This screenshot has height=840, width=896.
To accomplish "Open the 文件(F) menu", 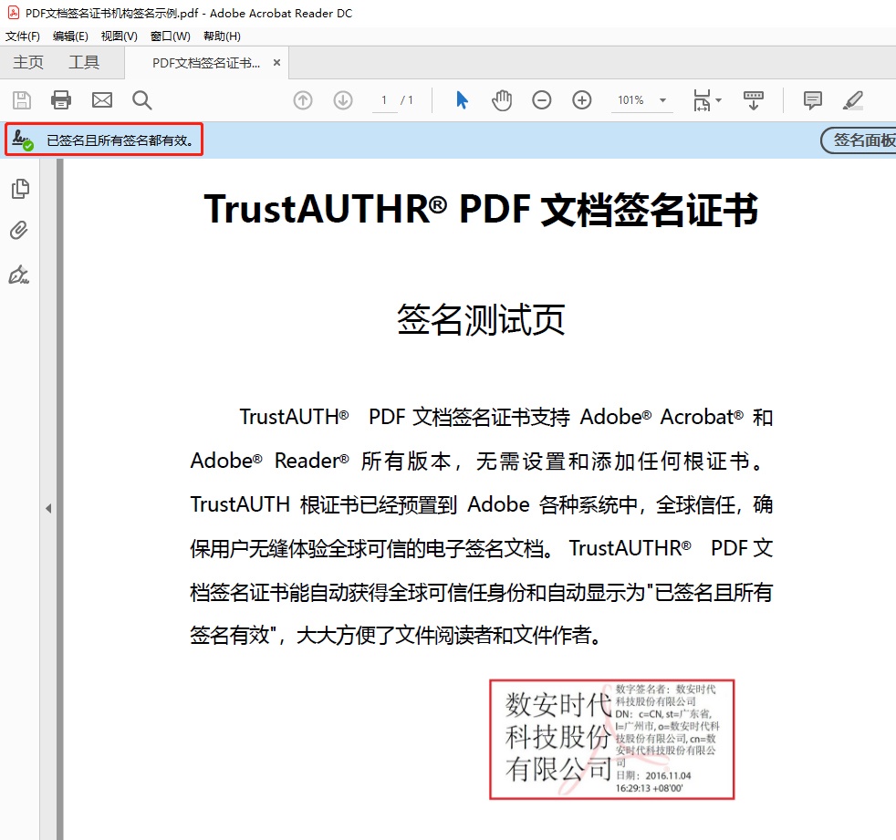I will coord(22,36).
